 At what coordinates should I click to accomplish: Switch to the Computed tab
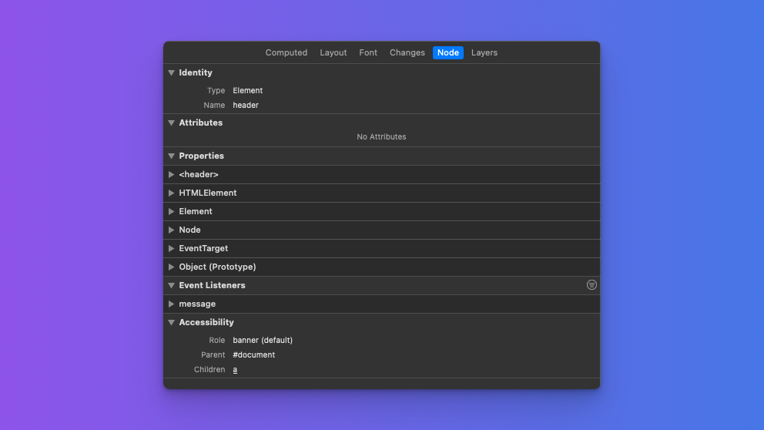pos(286,52)
